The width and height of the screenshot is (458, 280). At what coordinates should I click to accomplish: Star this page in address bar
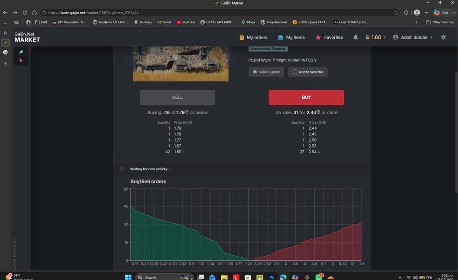(x=396, y=12)
